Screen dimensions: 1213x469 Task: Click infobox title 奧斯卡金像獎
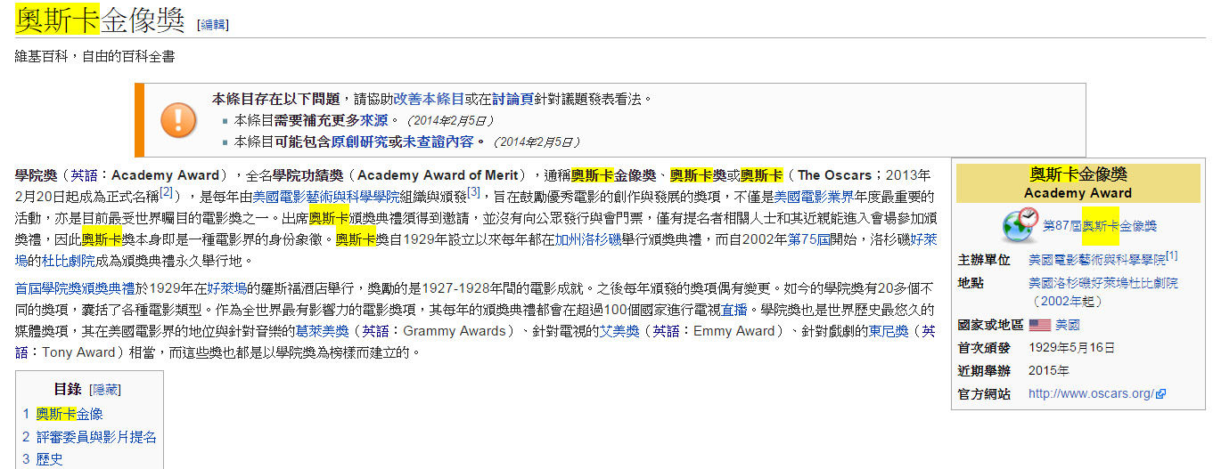point(1078,174)
